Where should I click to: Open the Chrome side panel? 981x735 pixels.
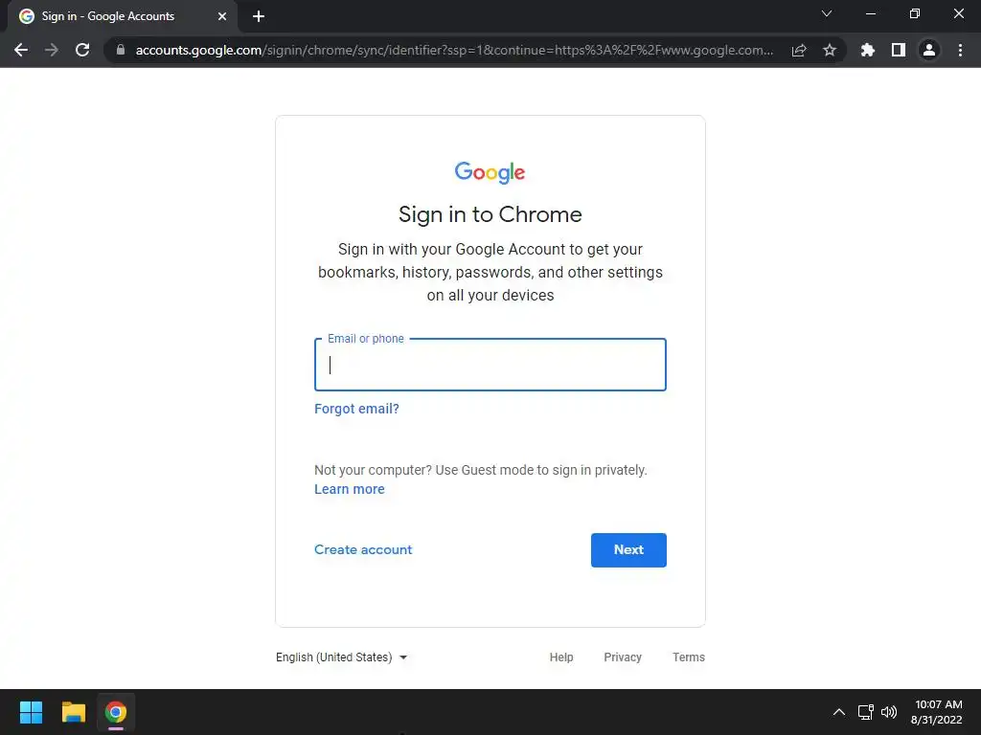click(x=899, y=50)
